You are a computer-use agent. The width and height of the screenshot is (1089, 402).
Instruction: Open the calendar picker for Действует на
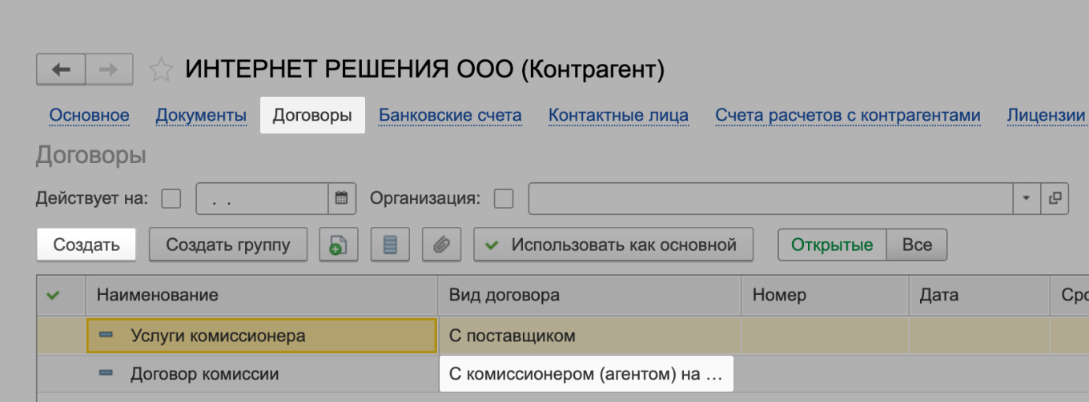click(x=342, y=198)
